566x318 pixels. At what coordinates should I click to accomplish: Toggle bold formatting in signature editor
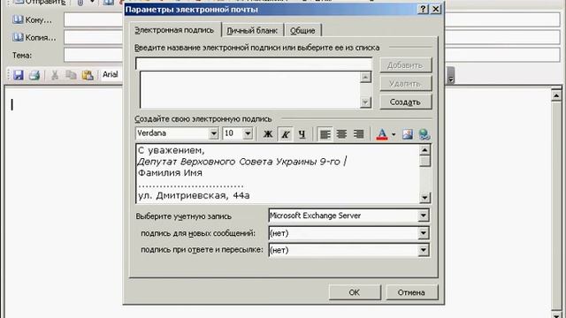(268, 134)
